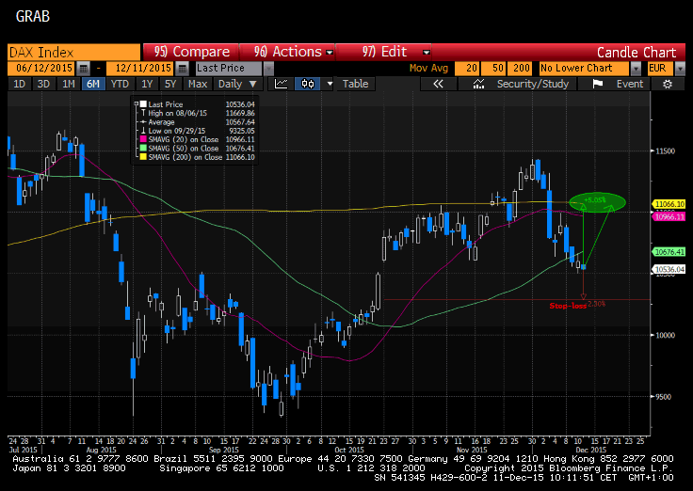Click the 10000 y-axis label
Screen dimensions: 693x491
point(665,335)
